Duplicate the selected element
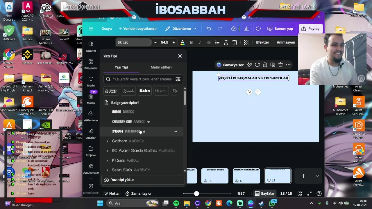The height and width of the screenshot is (209, 372). (273, 65)
